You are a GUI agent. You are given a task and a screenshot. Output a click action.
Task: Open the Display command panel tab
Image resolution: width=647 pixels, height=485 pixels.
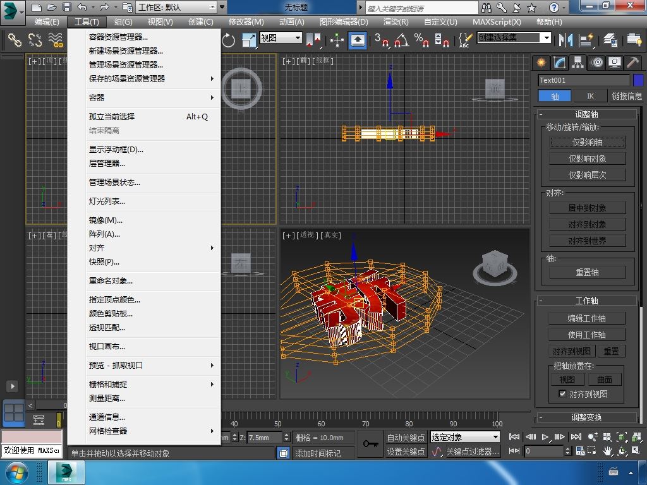coord(615,63)
